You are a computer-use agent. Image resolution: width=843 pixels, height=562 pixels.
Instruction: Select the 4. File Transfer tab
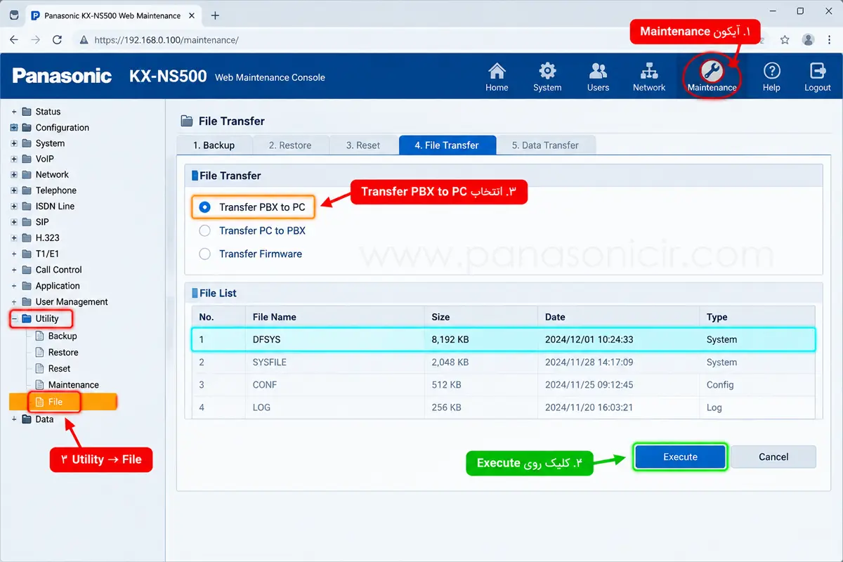447,145
